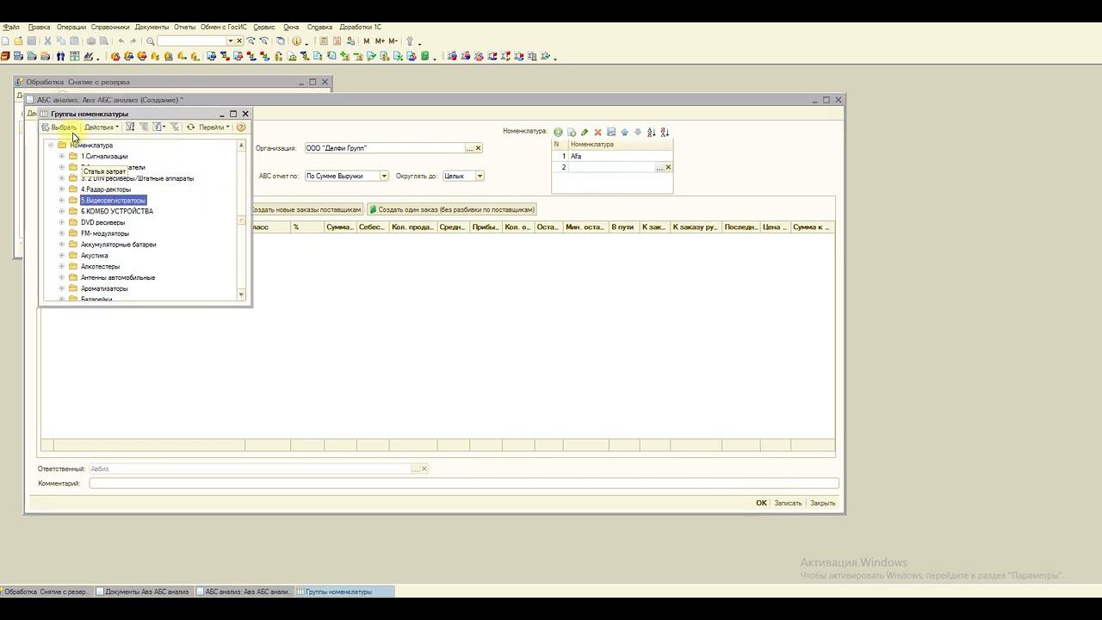
Task: Click the ellipsis button in Номенклатура row 2
Action: coord(659,167)
